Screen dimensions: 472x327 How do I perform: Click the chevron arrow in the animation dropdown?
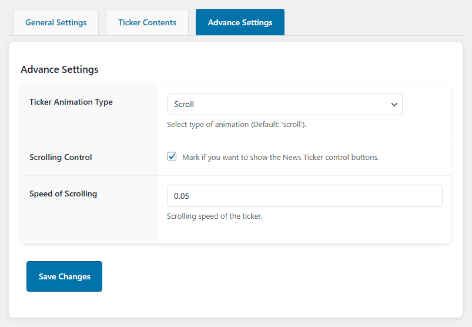click(x=394, y=104)
